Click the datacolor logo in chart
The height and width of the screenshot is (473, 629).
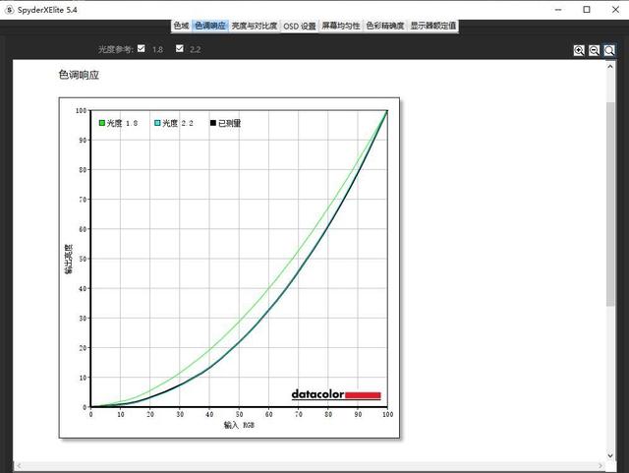336,394
